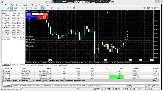Image resolution: width=163 pixels, height=91 pixels.
Task: Sort positions by Символ column header
Action: pyautogui.click(x=6, y=69)
